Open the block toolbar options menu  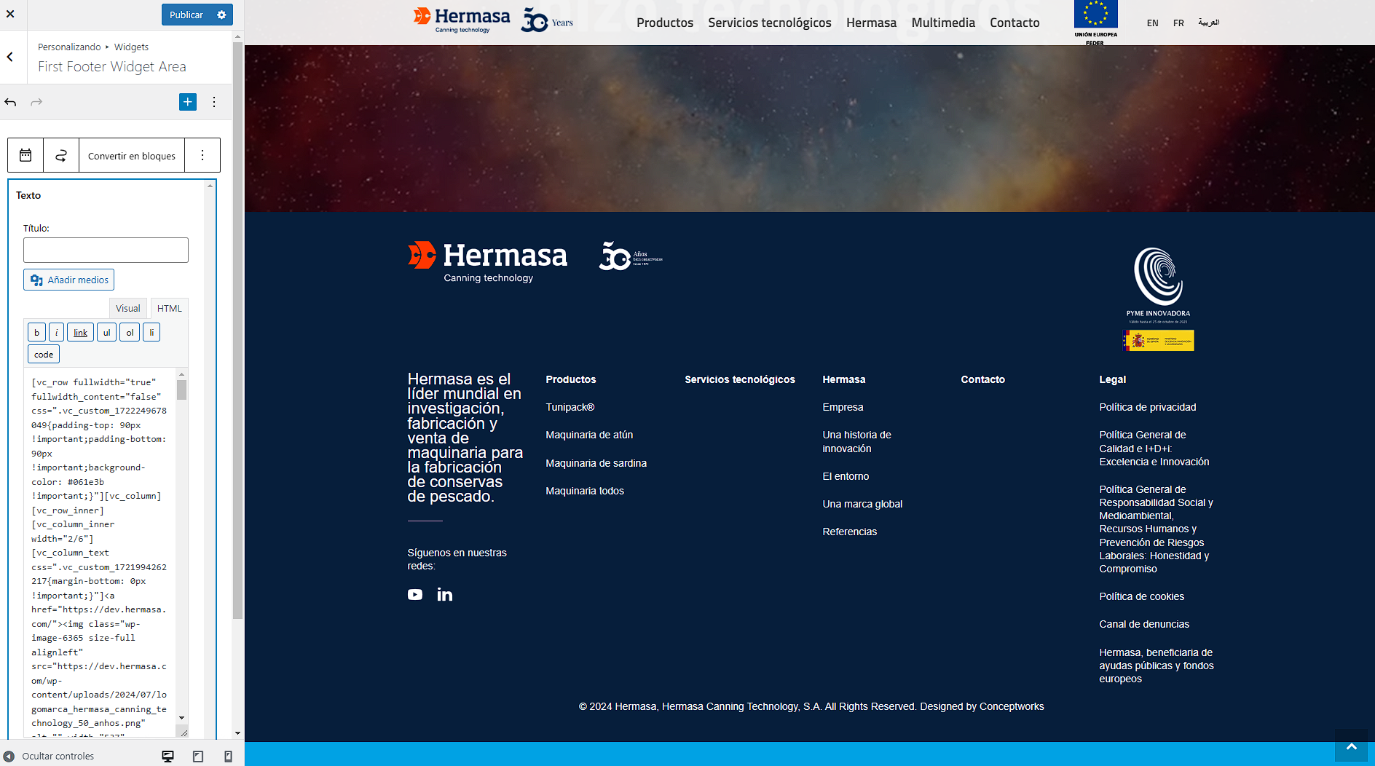tap(202, 155)
